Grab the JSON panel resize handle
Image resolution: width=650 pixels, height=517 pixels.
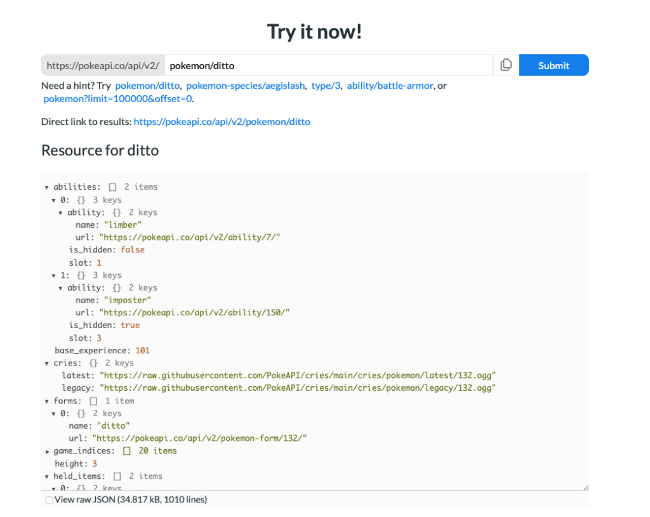586,488
